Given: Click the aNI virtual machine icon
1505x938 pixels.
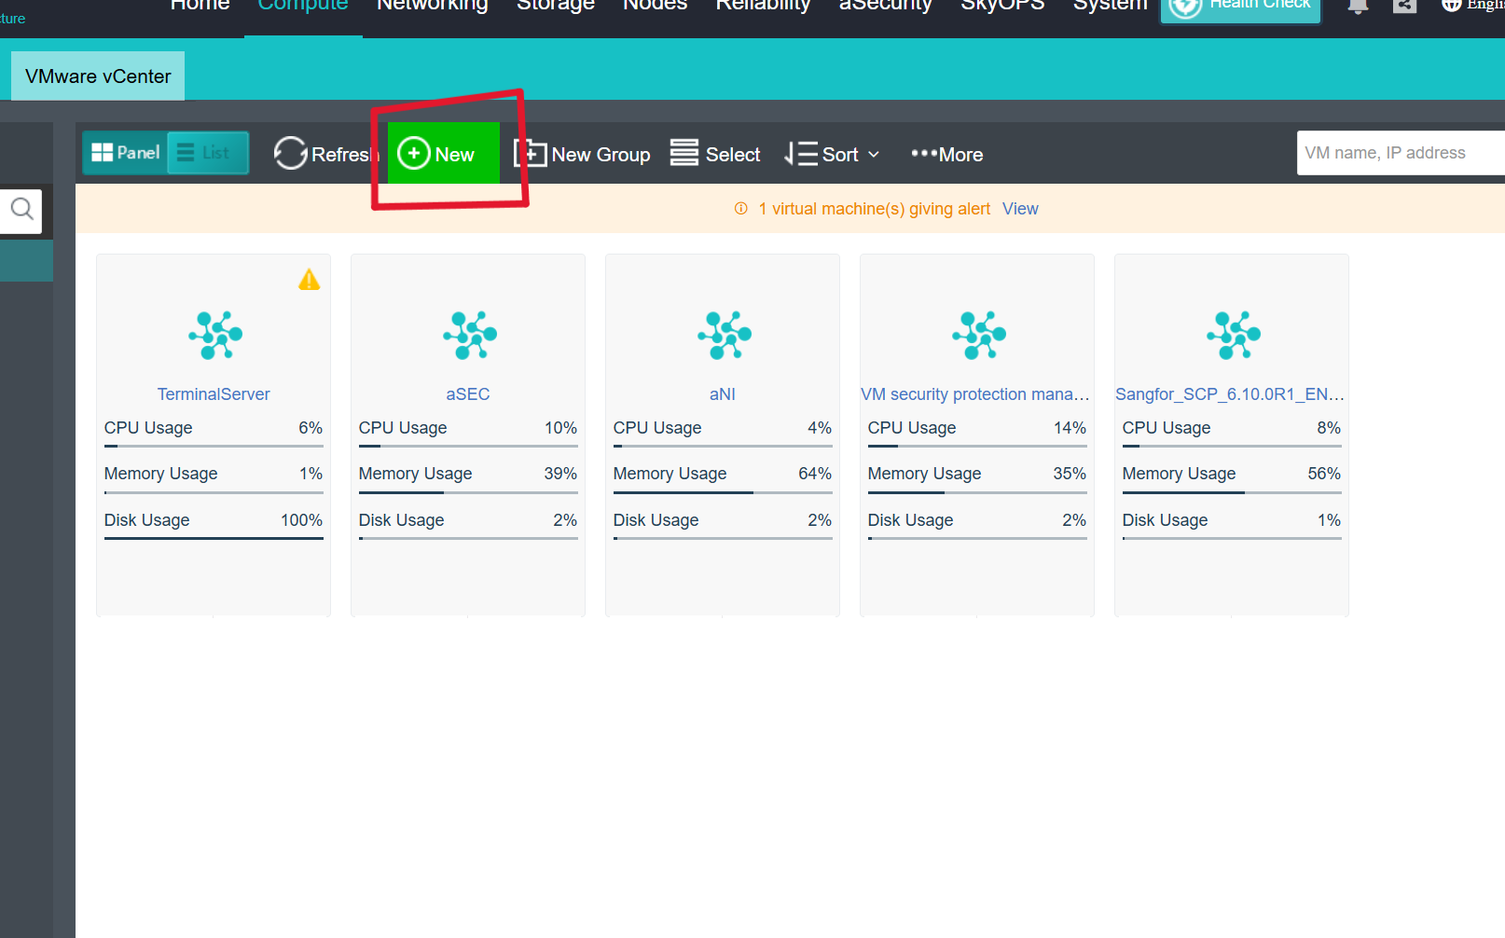Looking at the screenshot, I should (722, 336).
